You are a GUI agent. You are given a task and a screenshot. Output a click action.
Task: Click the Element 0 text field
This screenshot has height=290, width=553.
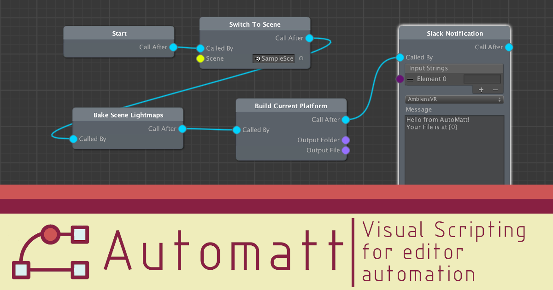pos(482,79)
